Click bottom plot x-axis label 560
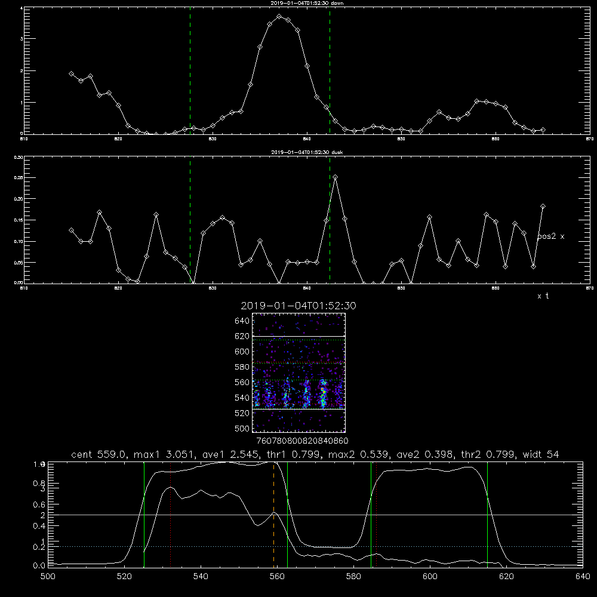Viewport: 597px width, 597px height. tap(277, 576)
